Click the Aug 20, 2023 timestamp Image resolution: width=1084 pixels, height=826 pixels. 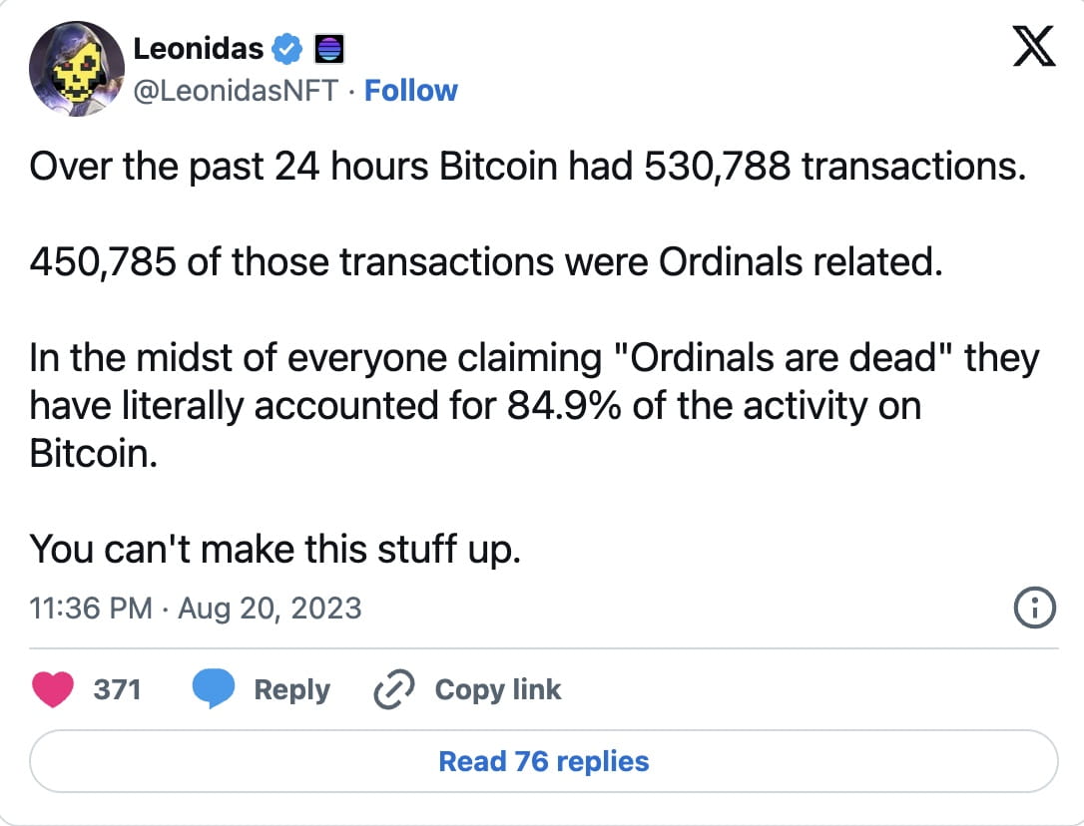click(x=270, y=608)
